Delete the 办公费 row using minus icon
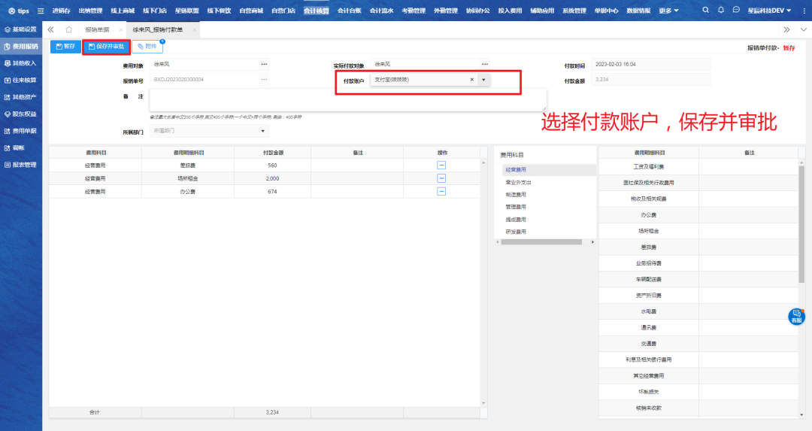 click(441, 192)
